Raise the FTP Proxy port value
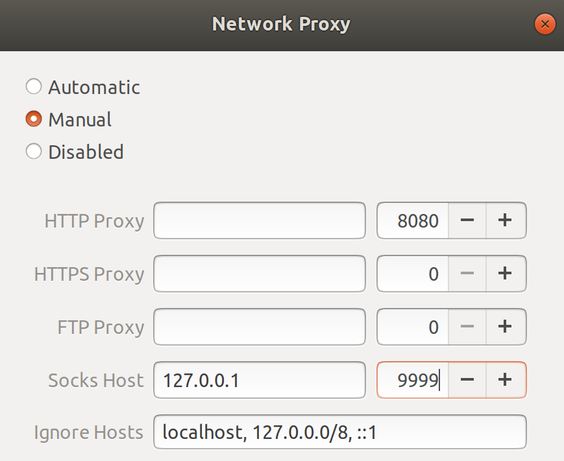 (505, 327)
